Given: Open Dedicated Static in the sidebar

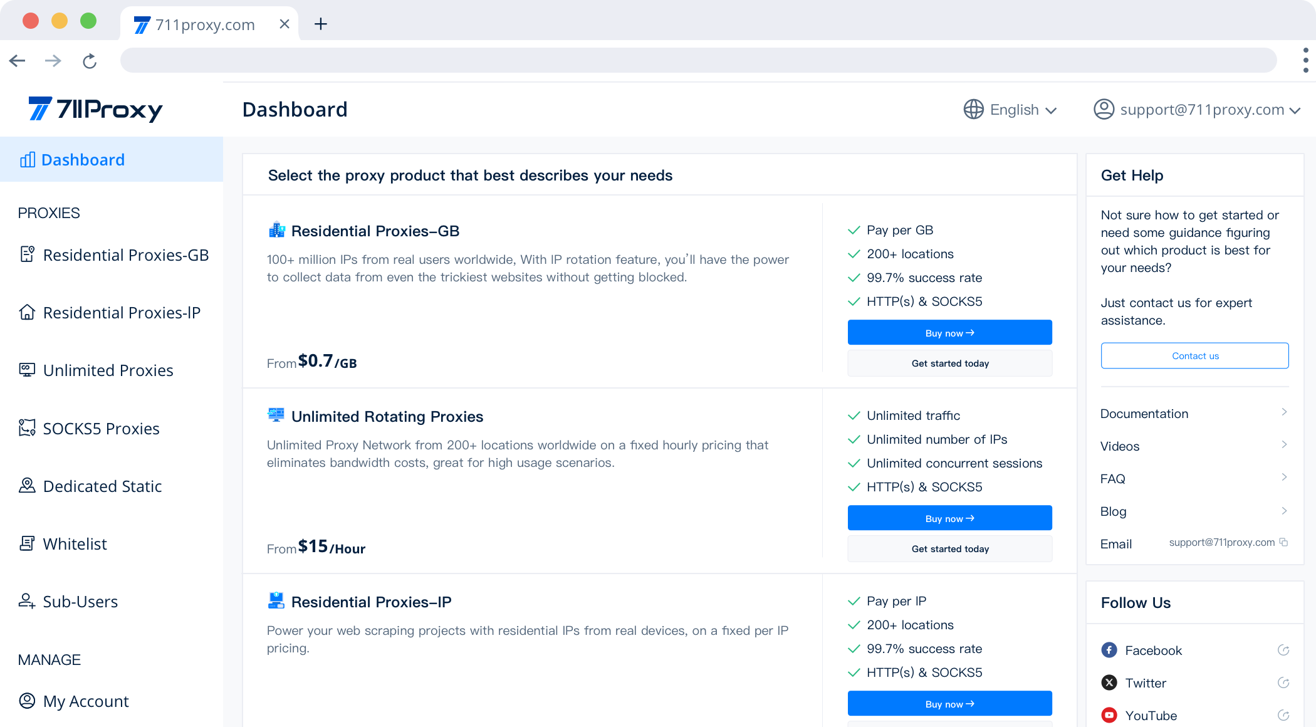Looking at the screenshot, I should point(102,486).
